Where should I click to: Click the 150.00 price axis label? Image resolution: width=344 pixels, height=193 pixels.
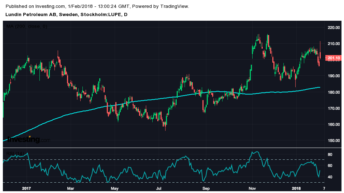tap(334, 141)
